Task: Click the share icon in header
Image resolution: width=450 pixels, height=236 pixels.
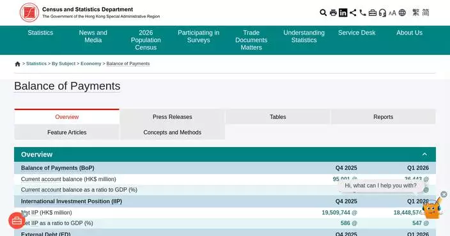Action: click(353, 13)
